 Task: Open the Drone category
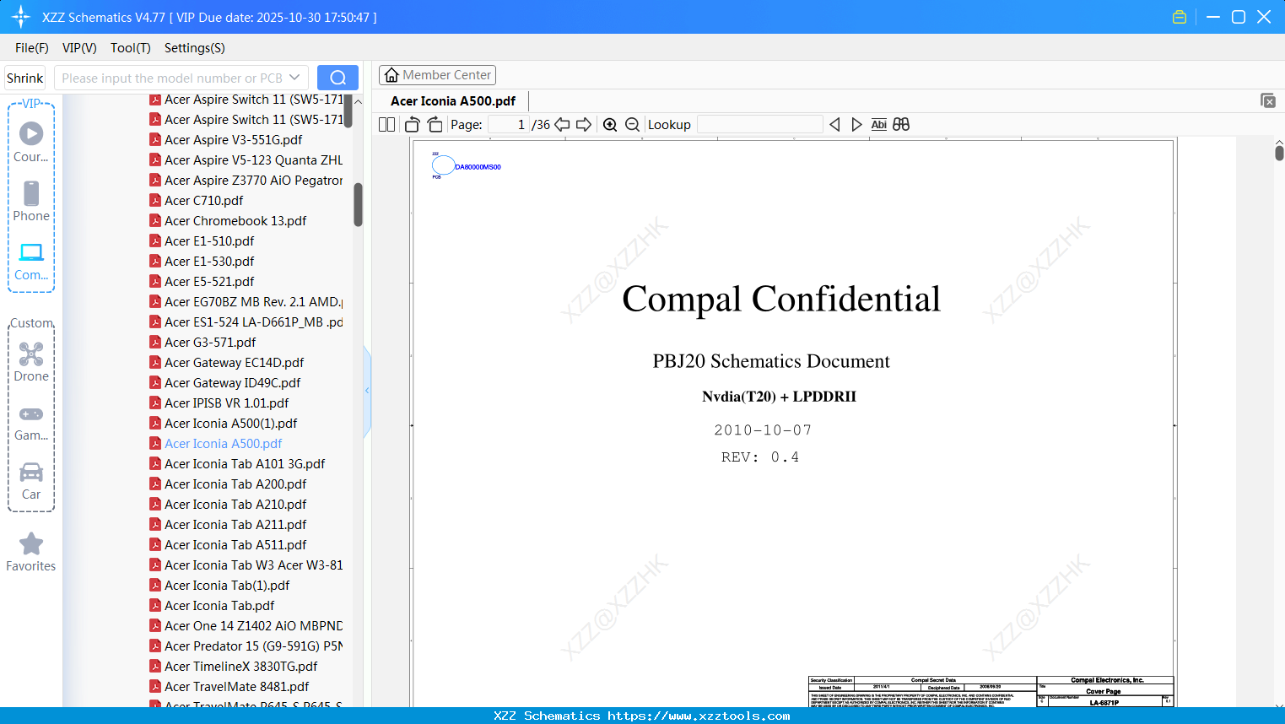point(31,362)
